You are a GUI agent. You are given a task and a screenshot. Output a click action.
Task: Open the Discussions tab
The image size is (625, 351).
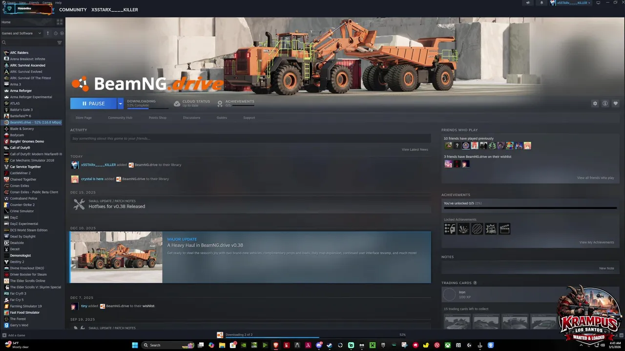(x=191, y=117)
